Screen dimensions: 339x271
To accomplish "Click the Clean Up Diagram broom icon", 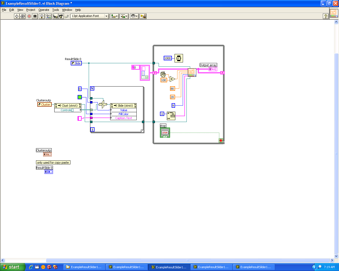I will click(x=143, y=16).
